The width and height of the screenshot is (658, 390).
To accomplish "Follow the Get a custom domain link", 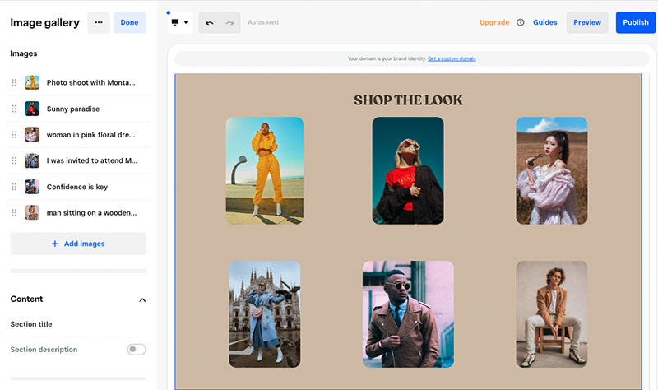I will pyautogui.click(x=452, y=58).
